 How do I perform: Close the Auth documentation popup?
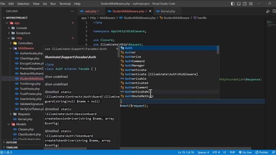coord(117,49)
